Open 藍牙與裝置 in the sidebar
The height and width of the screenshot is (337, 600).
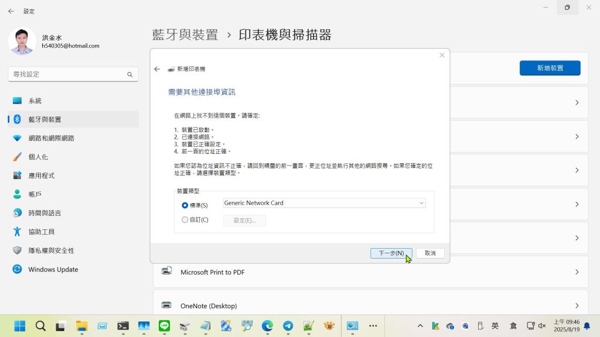click(45, 119)
